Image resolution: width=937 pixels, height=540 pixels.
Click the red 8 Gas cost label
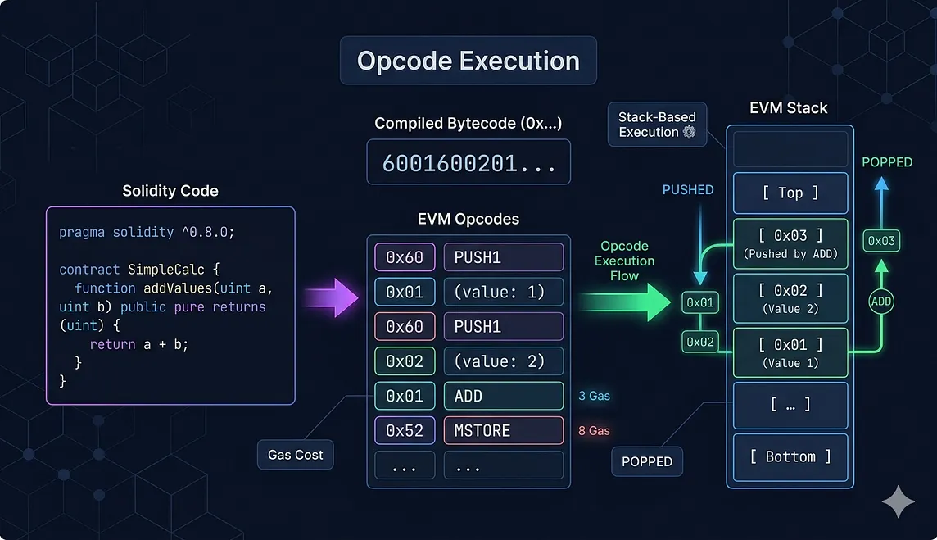coord(594,430)
